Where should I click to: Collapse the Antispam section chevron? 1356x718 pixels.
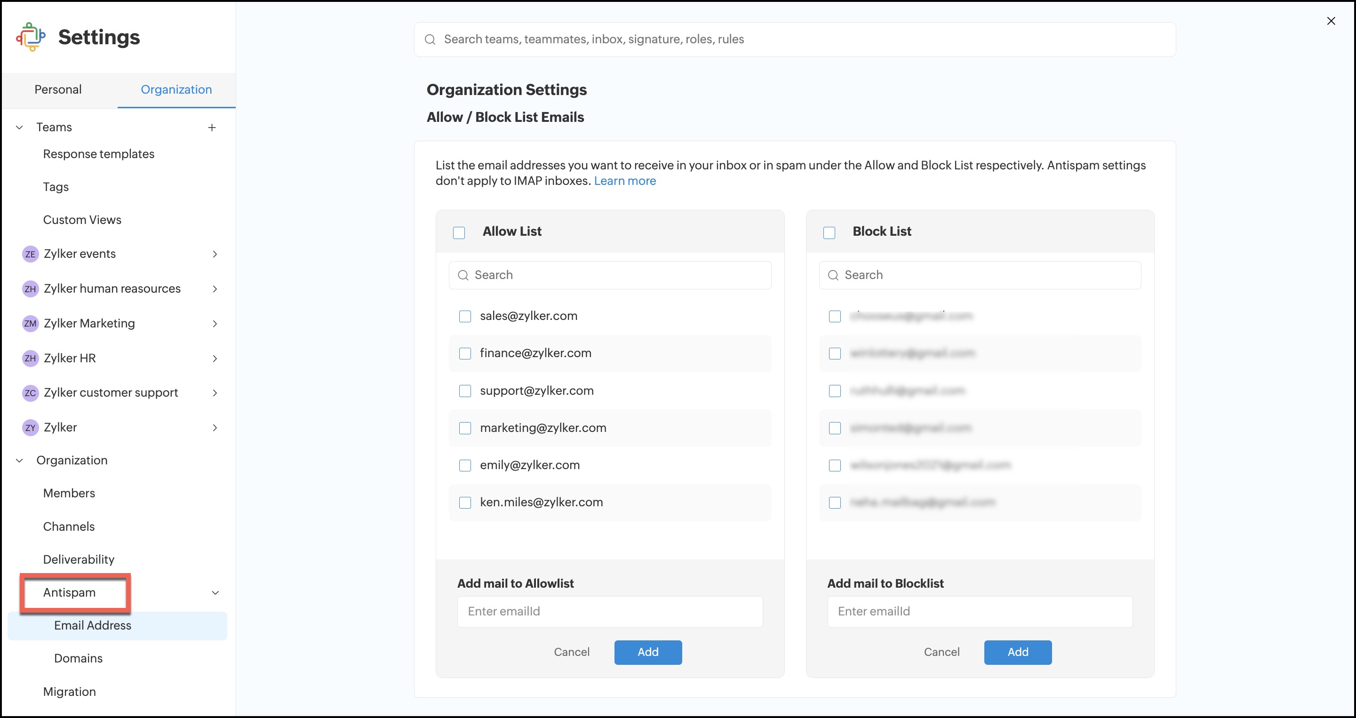pyautogui.click(x=215, y=593)
